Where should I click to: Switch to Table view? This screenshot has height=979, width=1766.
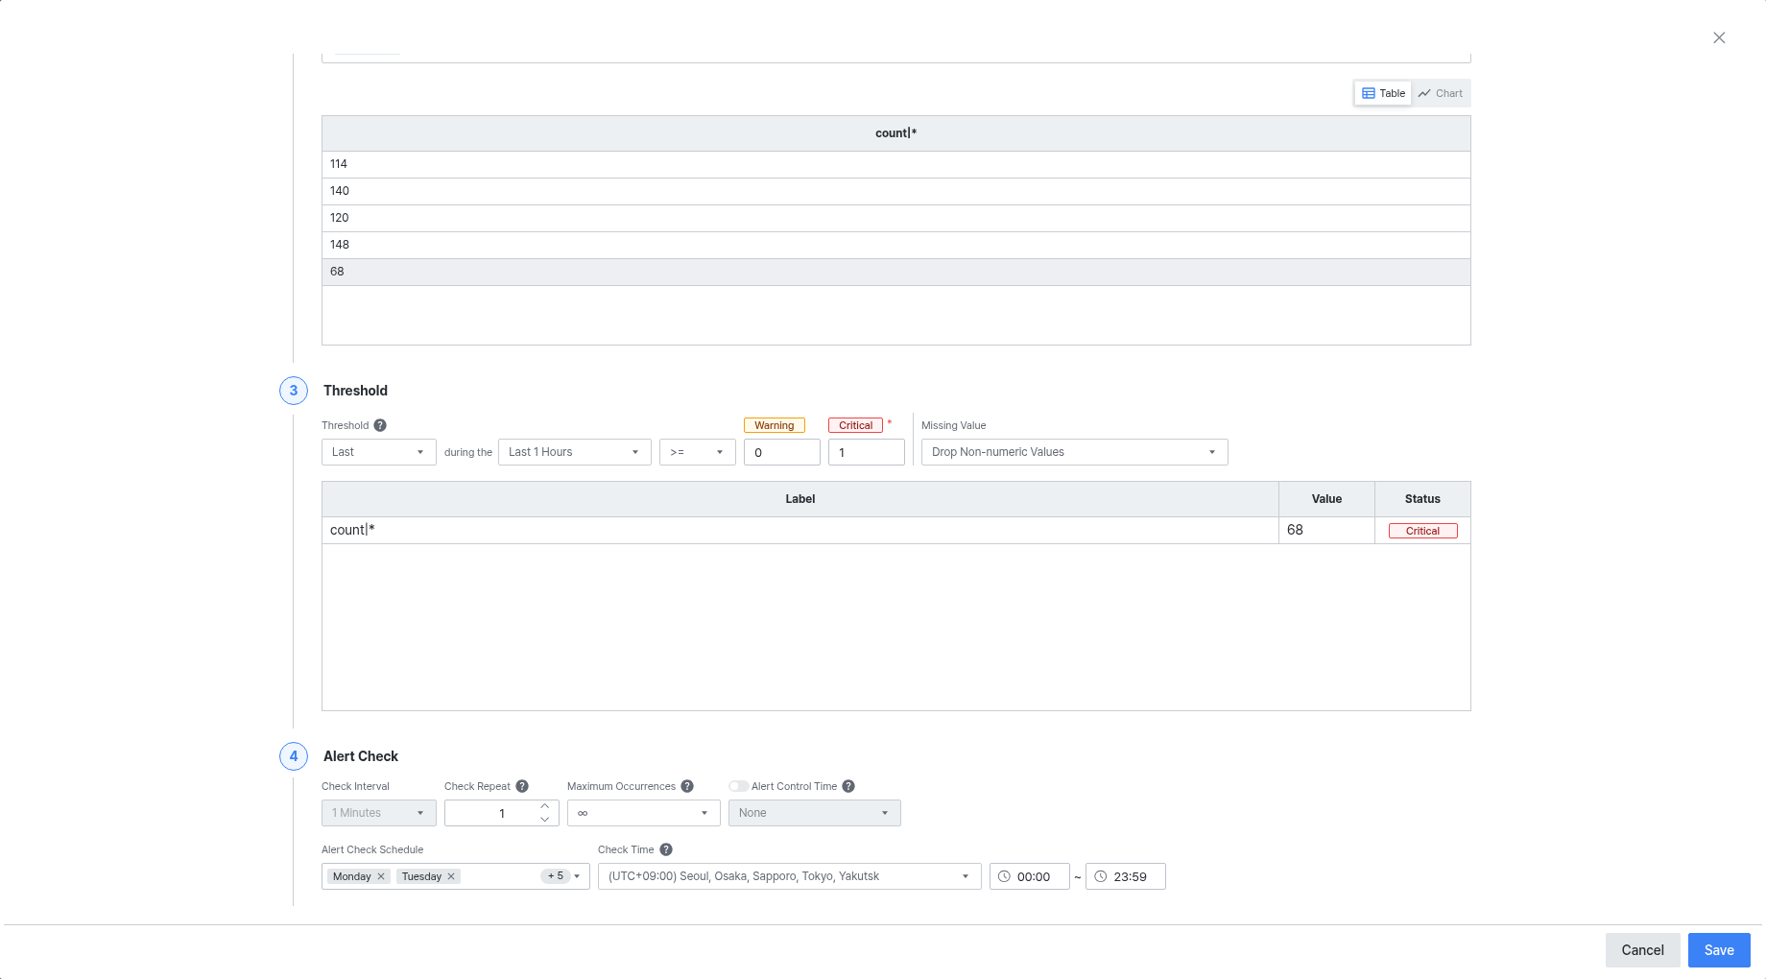click(1383, 93)
